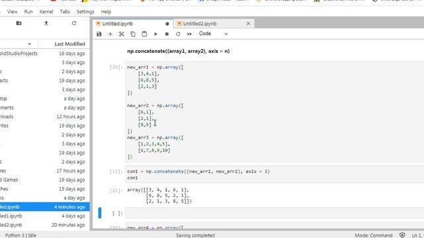Select the folder modified 12 hours ago

[44, 116]
